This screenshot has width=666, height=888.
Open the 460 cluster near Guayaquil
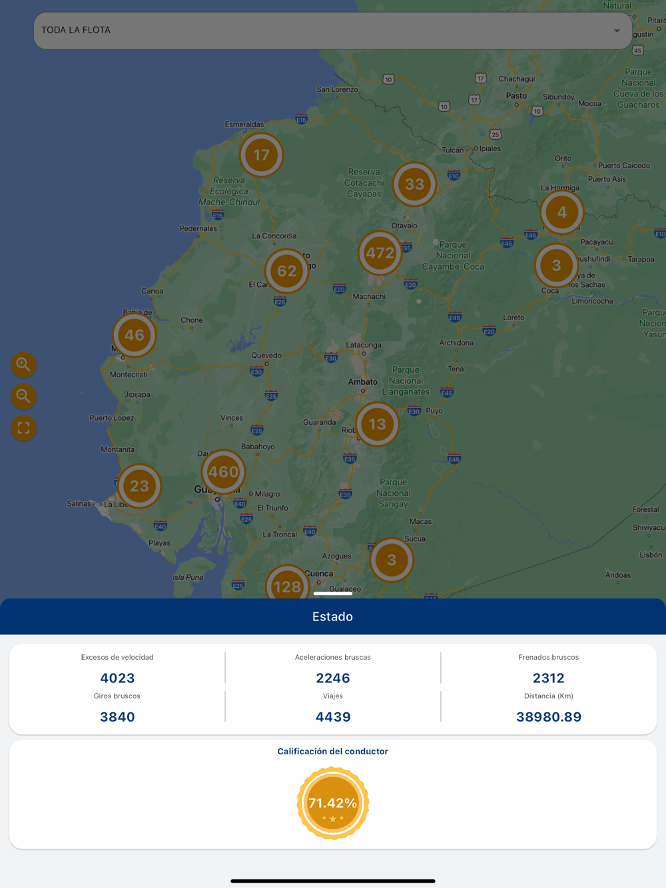[x=223, y=472]
